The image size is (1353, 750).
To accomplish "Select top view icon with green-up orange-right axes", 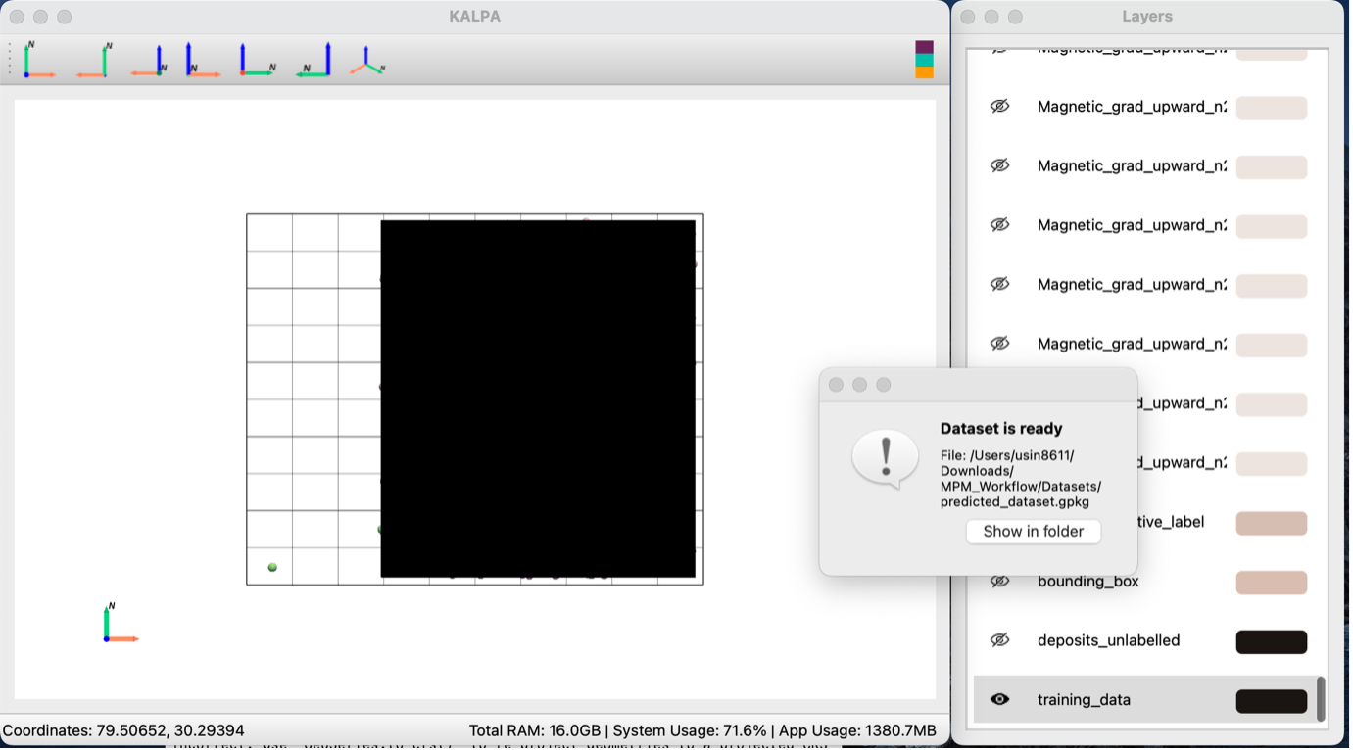I will point(38,60).
